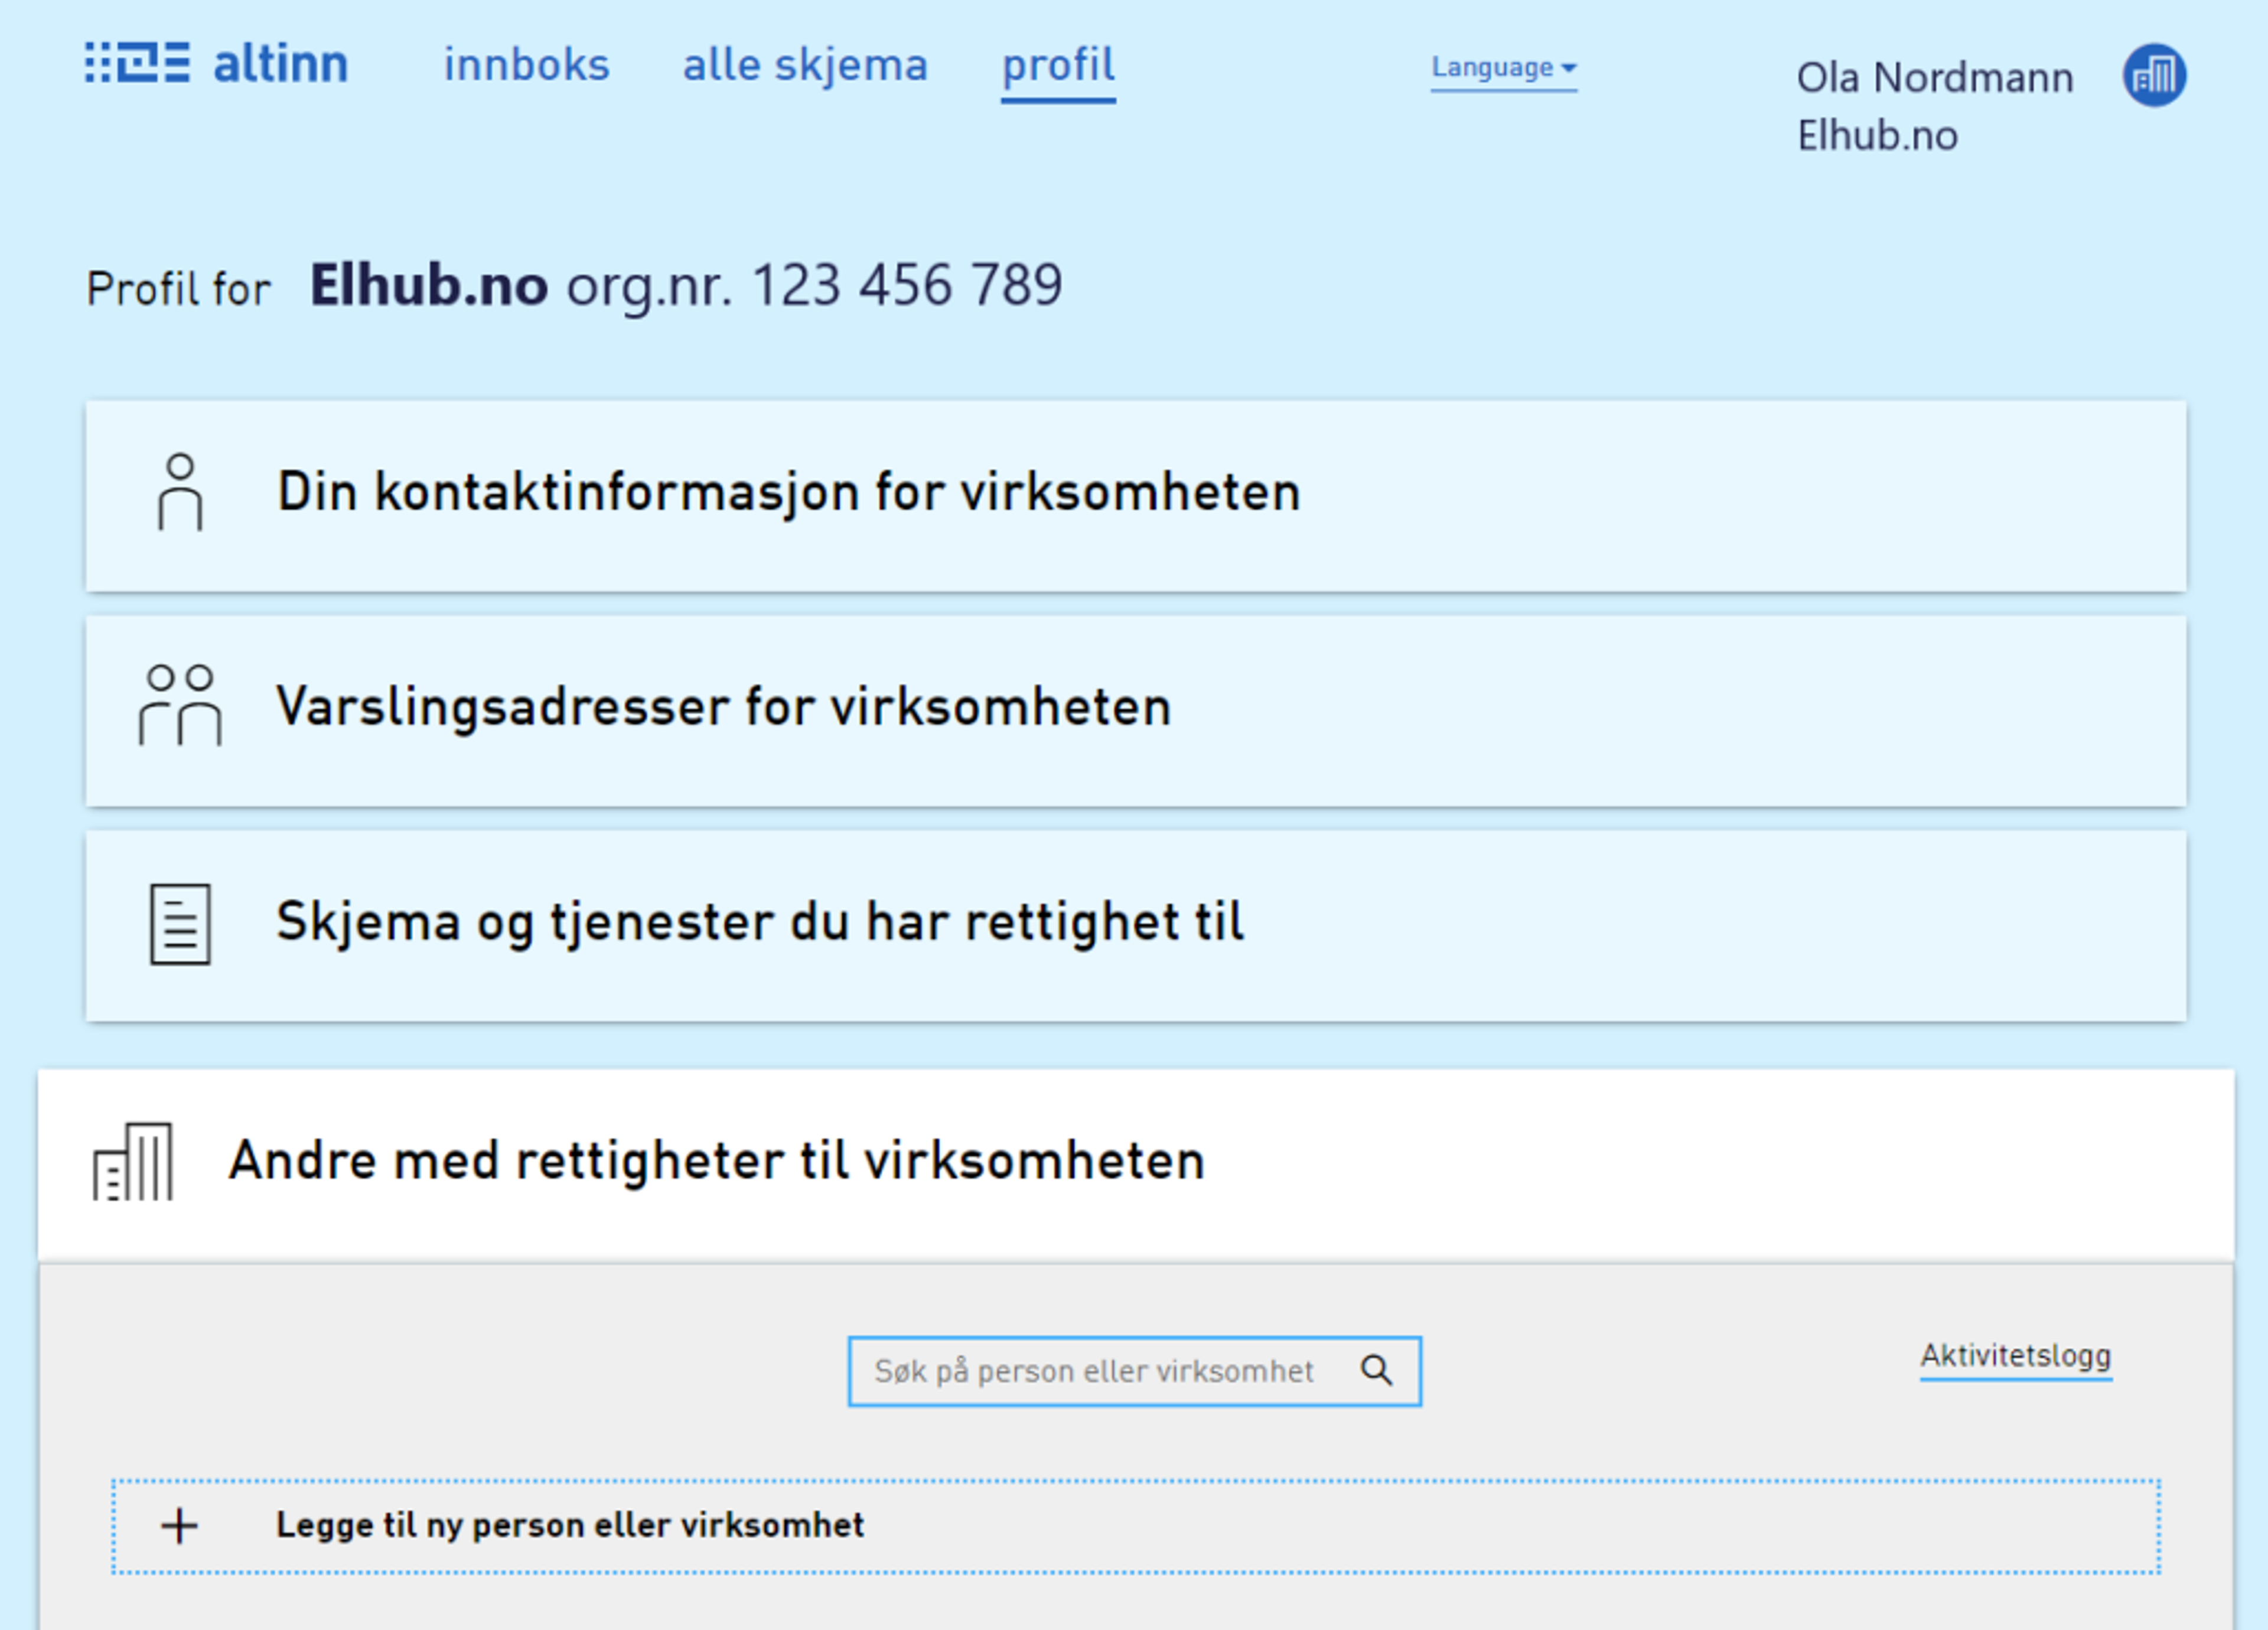The height and width of the screenshot is (1630, 2268).
Task: Click the plus icon to add person
Action: click(180, 1526)
